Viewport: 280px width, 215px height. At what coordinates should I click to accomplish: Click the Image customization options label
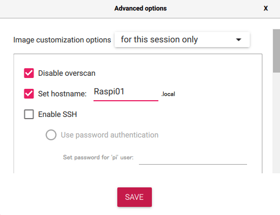[62, 40]
